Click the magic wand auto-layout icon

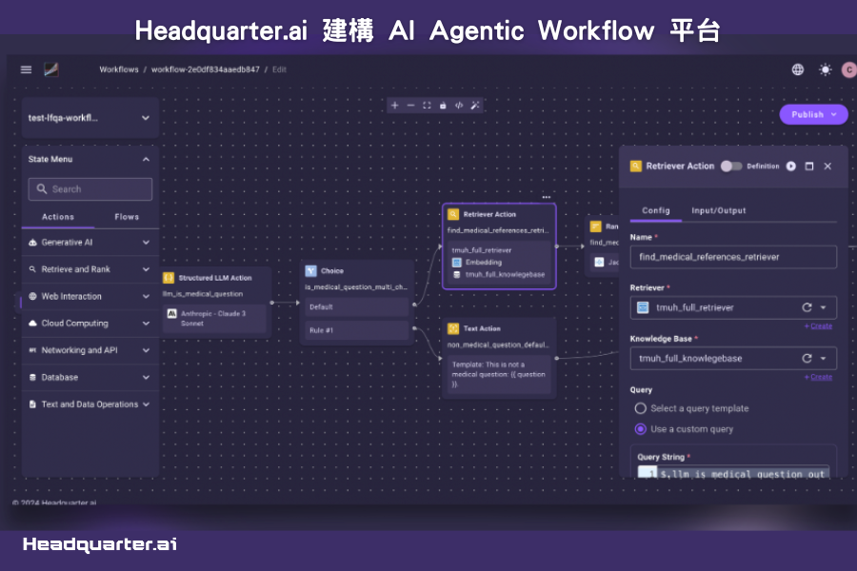click(x=475, y=106)
